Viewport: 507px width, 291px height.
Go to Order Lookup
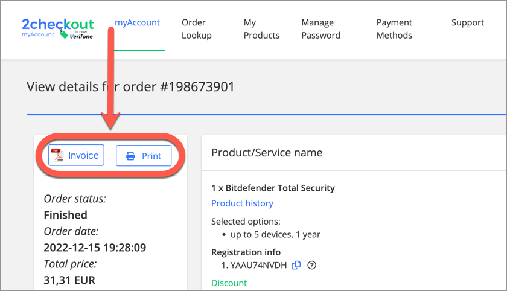[197, 29]
